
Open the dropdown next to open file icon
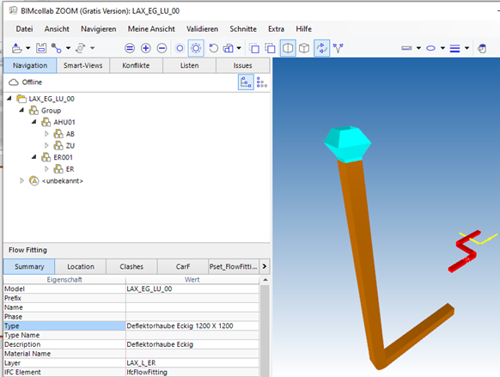coord(28,48)
